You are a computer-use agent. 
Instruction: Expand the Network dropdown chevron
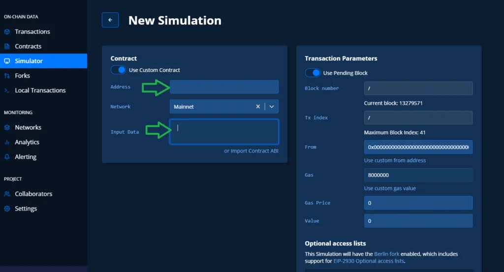(x=272, y=107)
